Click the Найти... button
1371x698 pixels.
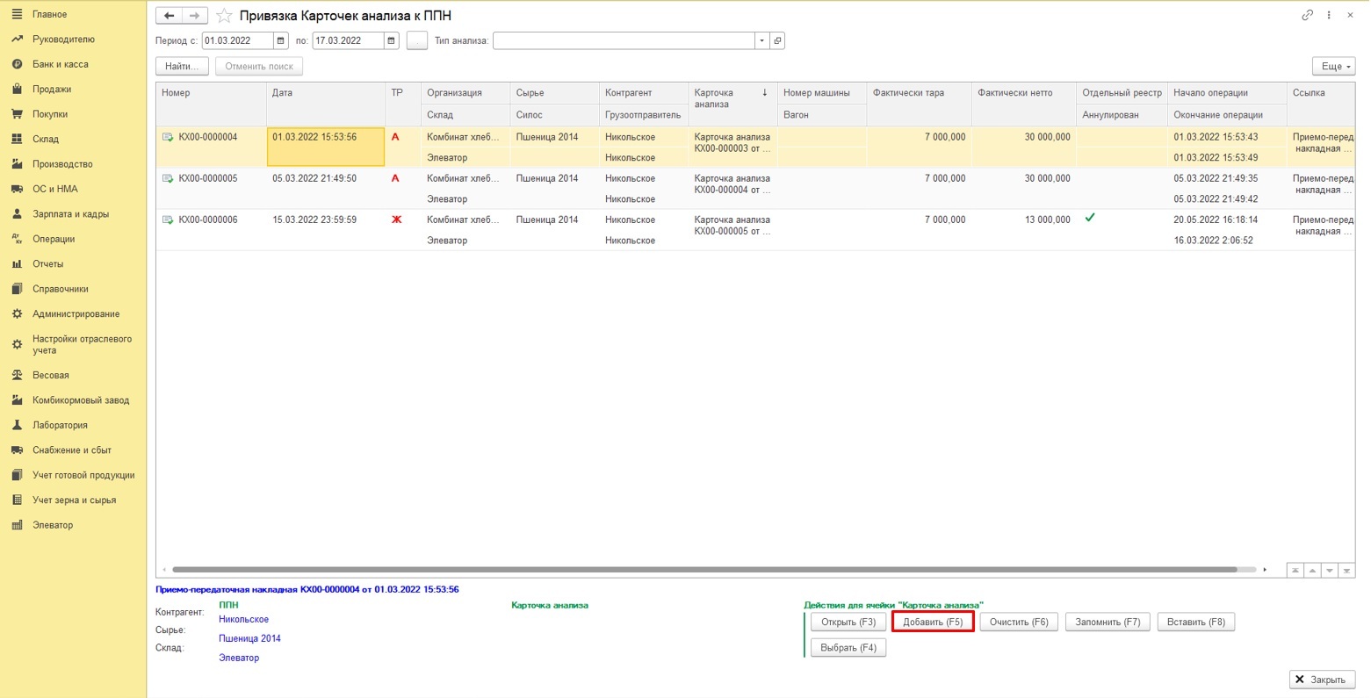point(183,66)
